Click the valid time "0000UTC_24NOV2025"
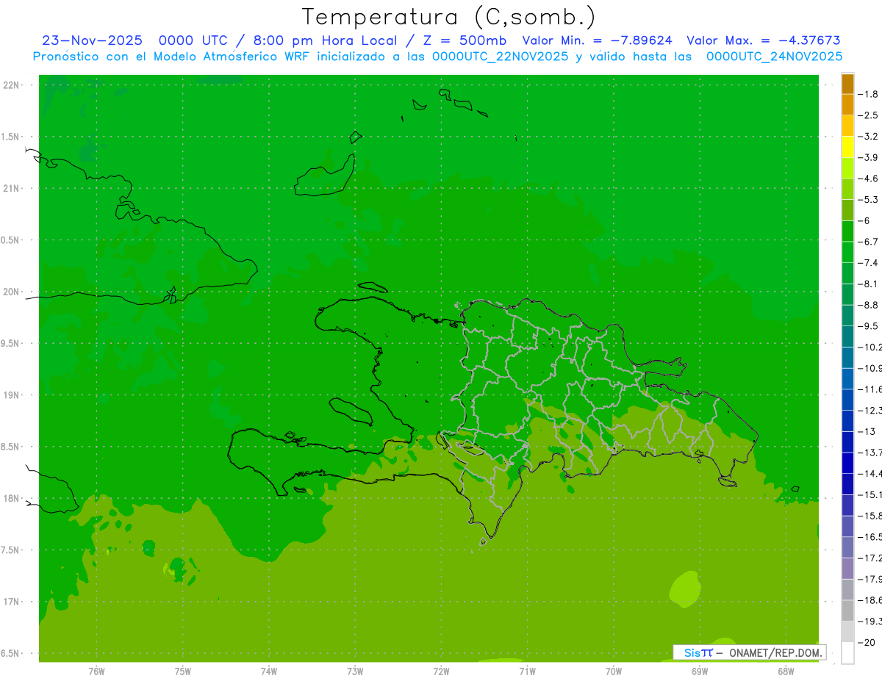Screen dimensions: 882x681 pyautogui.click(x=774, y=56)
